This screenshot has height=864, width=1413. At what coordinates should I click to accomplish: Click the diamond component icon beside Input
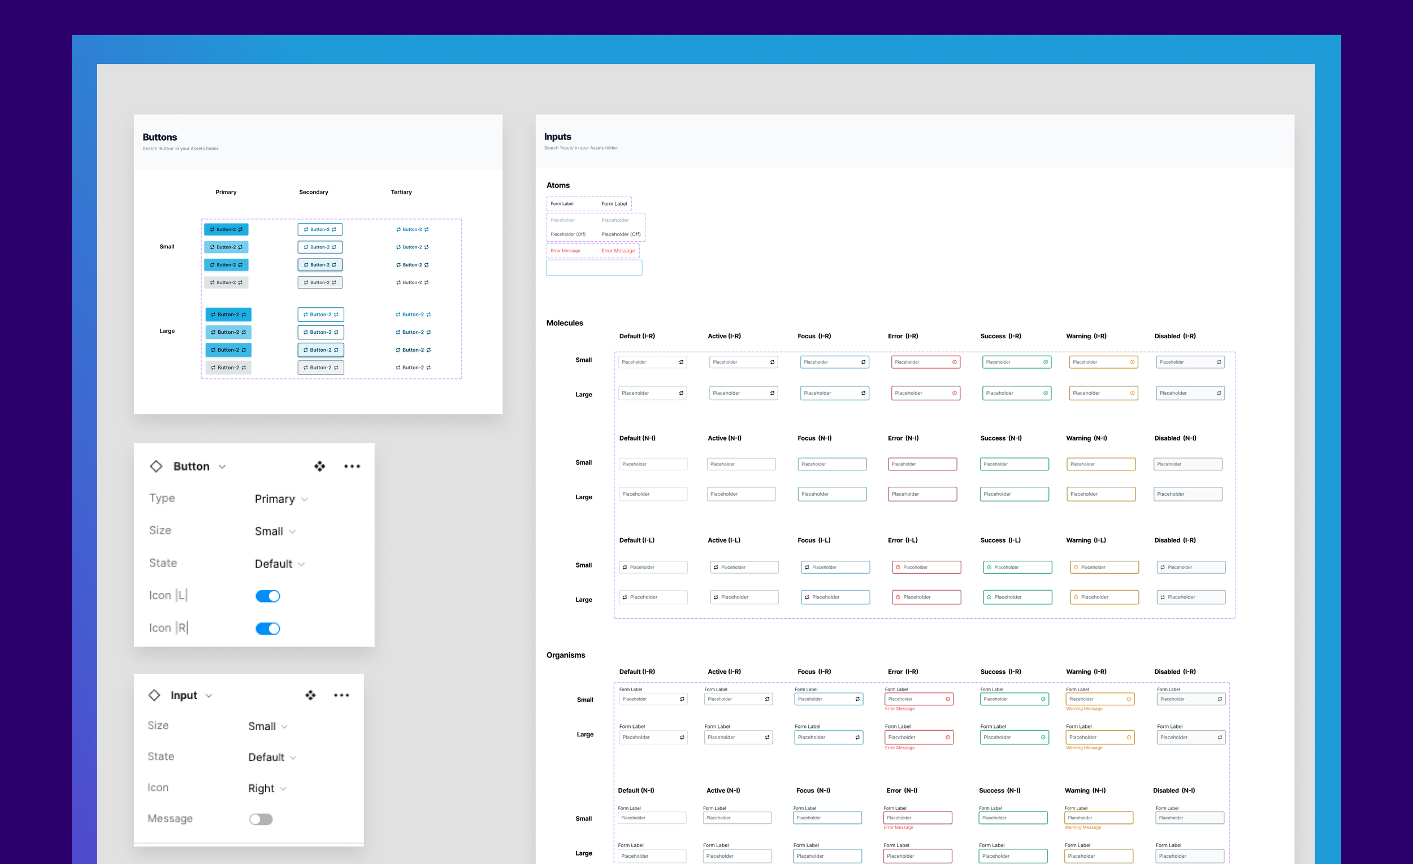pos(154,695)
